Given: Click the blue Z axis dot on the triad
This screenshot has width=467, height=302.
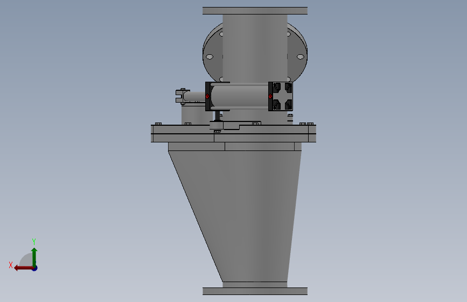Looking at the screenshot, I should coord(35,268).
